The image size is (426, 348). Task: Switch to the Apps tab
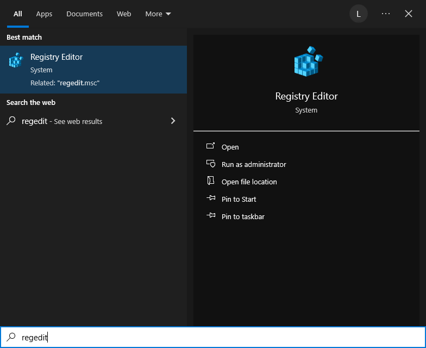44,14
